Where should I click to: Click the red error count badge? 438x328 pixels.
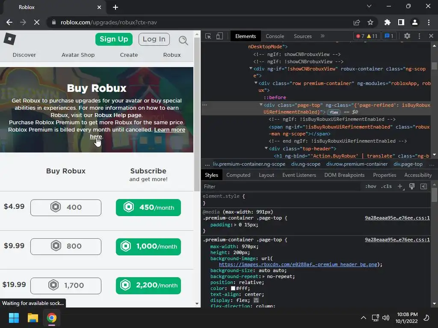click(360, 36)
